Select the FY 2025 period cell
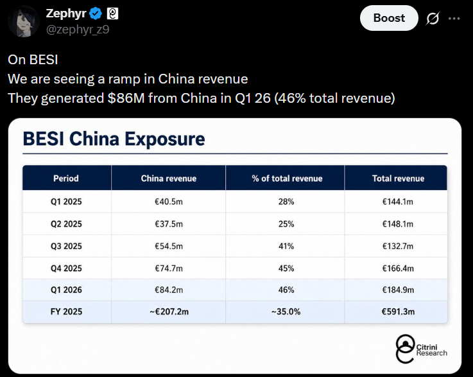Screen dimensions: 473x377 pos(66,311)
